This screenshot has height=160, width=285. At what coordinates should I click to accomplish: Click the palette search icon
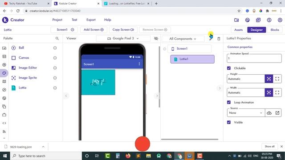[57, 39]
